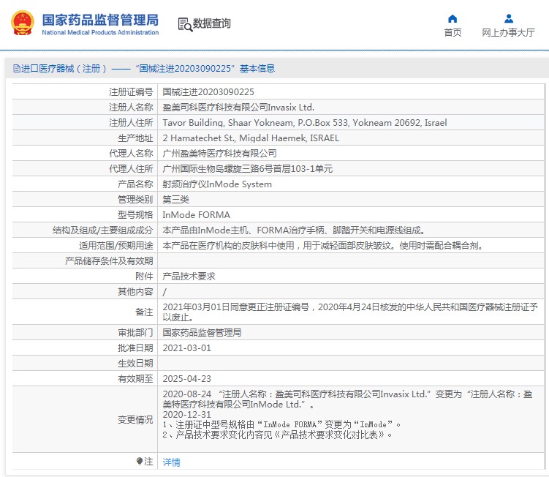Select registration number 国械注进20203090225 cell
This screenshot has width=549, height=477.
point(350,92)
